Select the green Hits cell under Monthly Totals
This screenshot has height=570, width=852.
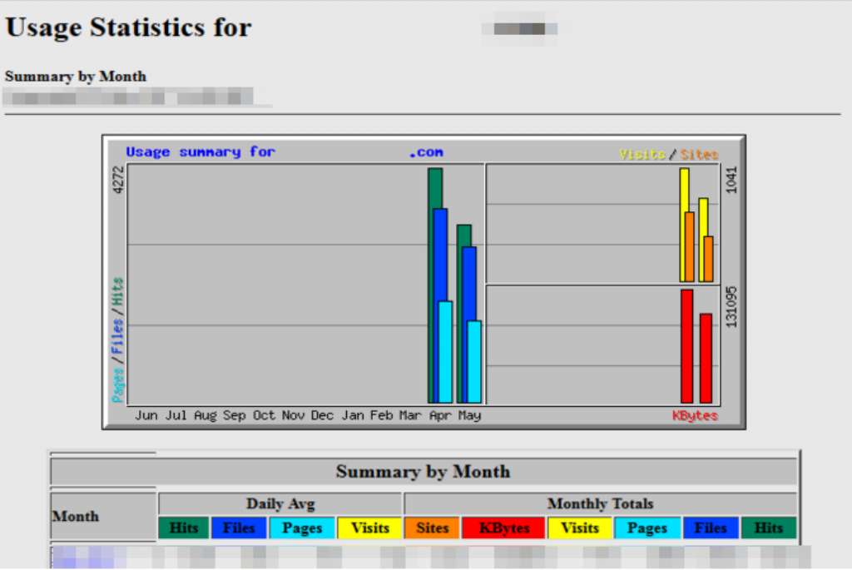point(768,528)
